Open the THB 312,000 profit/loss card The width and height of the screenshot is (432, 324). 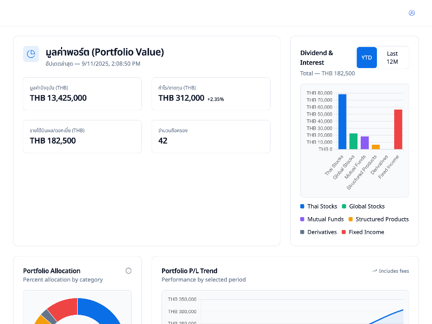pyautogui.click(x=211, y=94)
